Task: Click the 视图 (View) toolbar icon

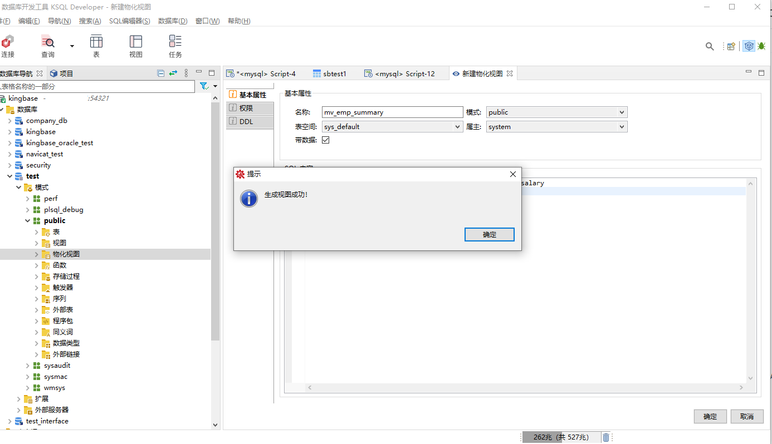Action: [136, 46]
